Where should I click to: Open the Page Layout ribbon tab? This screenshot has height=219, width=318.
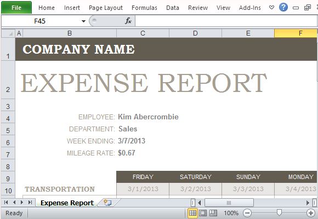[106, 8]
